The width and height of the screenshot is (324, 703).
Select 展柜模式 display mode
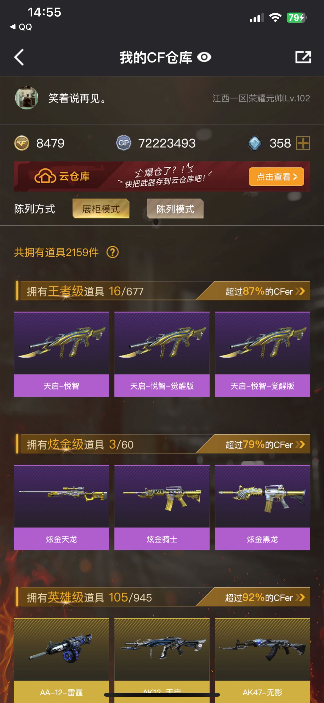coord(101,209)
